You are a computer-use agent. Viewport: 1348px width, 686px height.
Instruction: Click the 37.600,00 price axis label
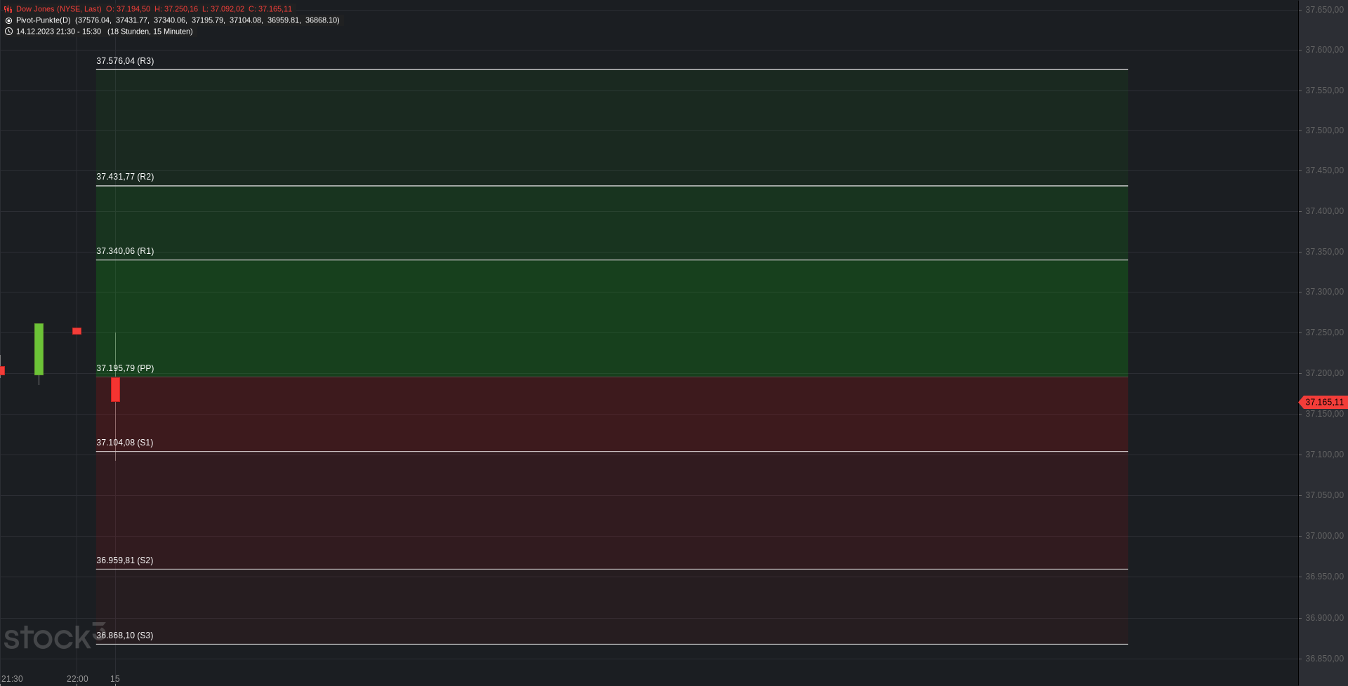point(1324,50)
